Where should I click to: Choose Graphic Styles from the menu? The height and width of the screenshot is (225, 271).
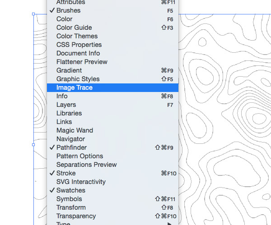[78, 79]
